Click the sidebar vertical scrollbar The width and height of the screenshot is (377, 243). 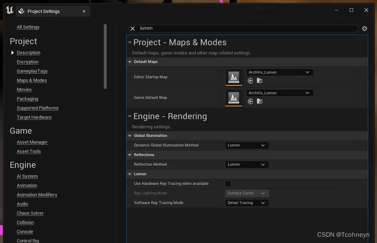click(x=105, y=56)
